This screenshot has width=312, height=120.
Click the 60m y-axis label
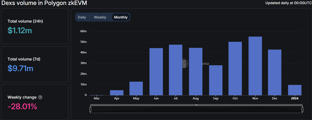83,31
